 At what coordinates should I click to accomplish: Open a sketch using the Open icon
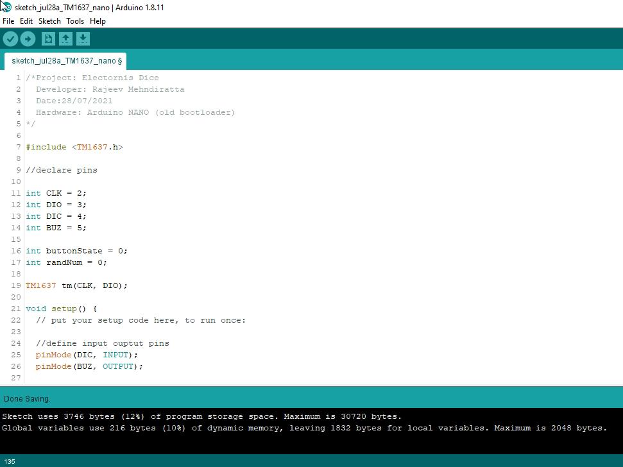pos(65,39)
